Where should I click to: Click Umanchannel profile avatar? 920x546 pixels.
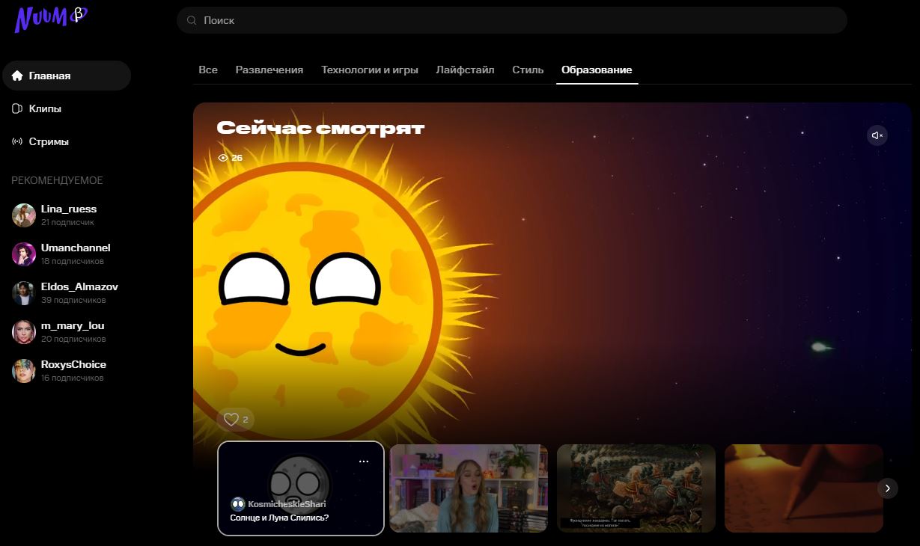click(24, 254)
